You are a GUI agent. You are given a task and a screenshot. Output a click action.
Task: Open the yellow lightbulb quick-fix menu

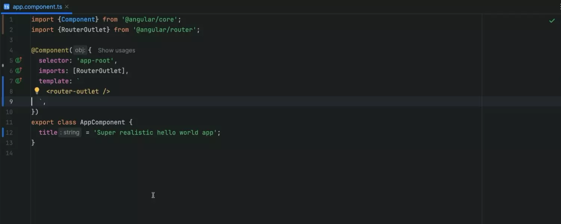point(37,91)
